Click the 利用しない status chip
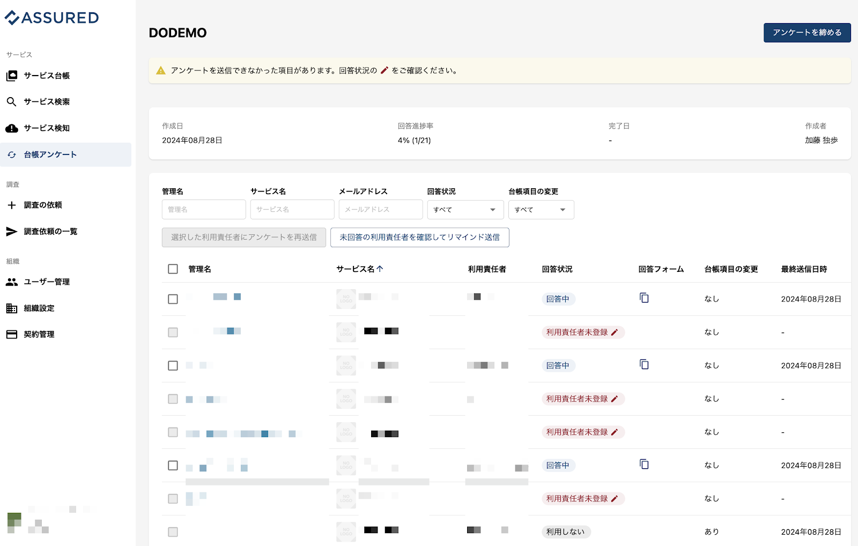 coord(566,532)
